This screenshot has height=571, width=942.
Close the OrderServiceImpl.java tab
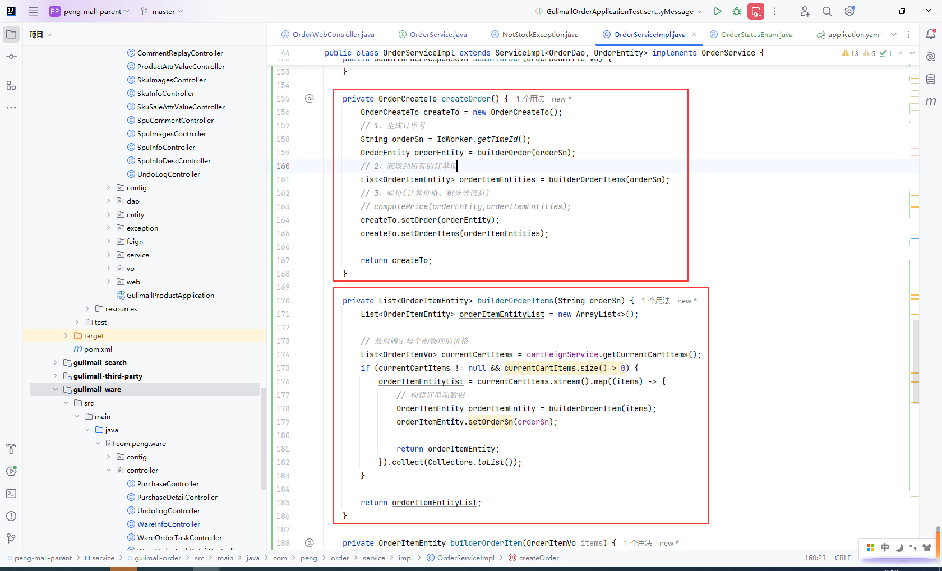pyautogui.click(x=694, y=34)
